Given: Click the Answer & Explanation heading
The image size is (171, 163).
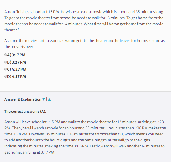Looking at the screenshot, I should click(23, 99).
